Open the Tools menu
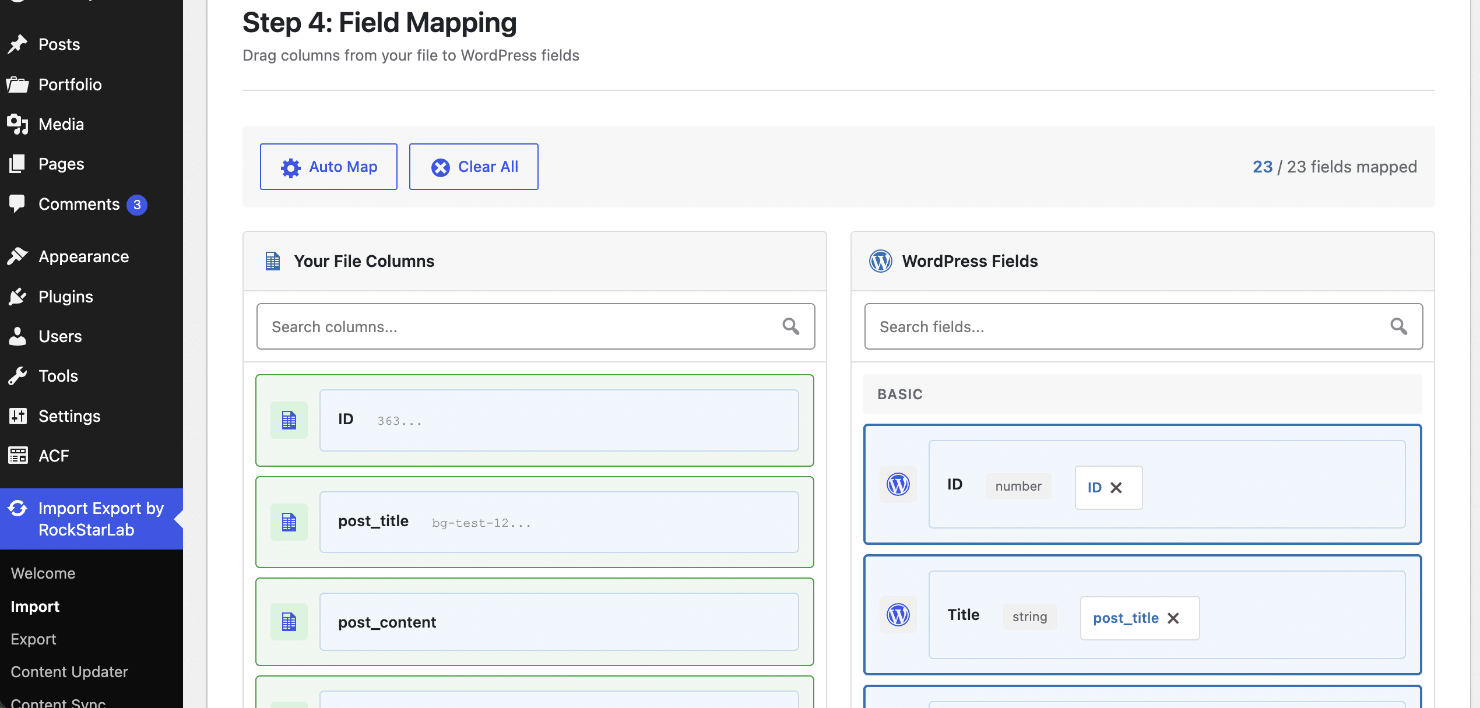1480x708 pixels. tap(92, 376)
